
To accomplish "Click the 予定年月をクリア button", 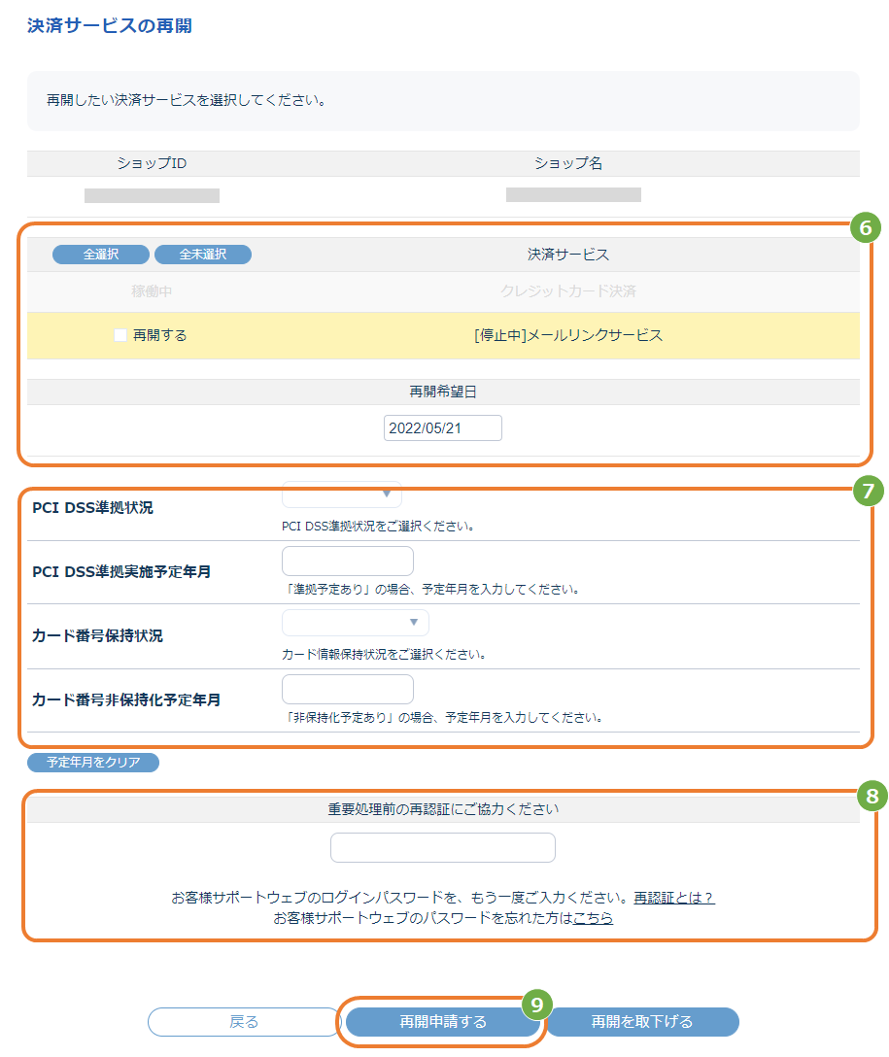I will pos(93,763).
